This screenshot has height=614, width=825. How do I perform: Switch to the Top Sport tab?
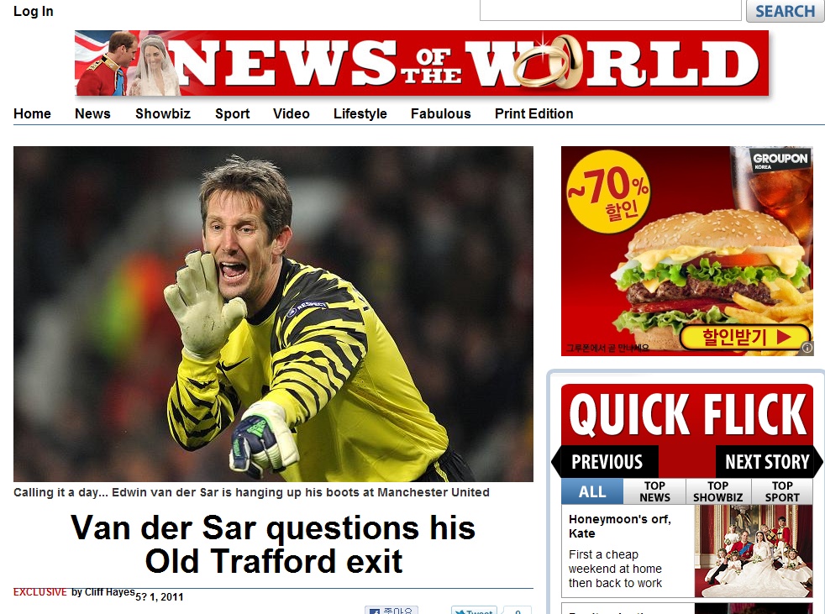point(782,491)
